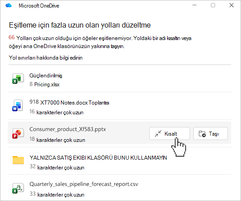Select the 8 Pricing.xlsx text
The image size is (241, 201).
tap(44, 84)
